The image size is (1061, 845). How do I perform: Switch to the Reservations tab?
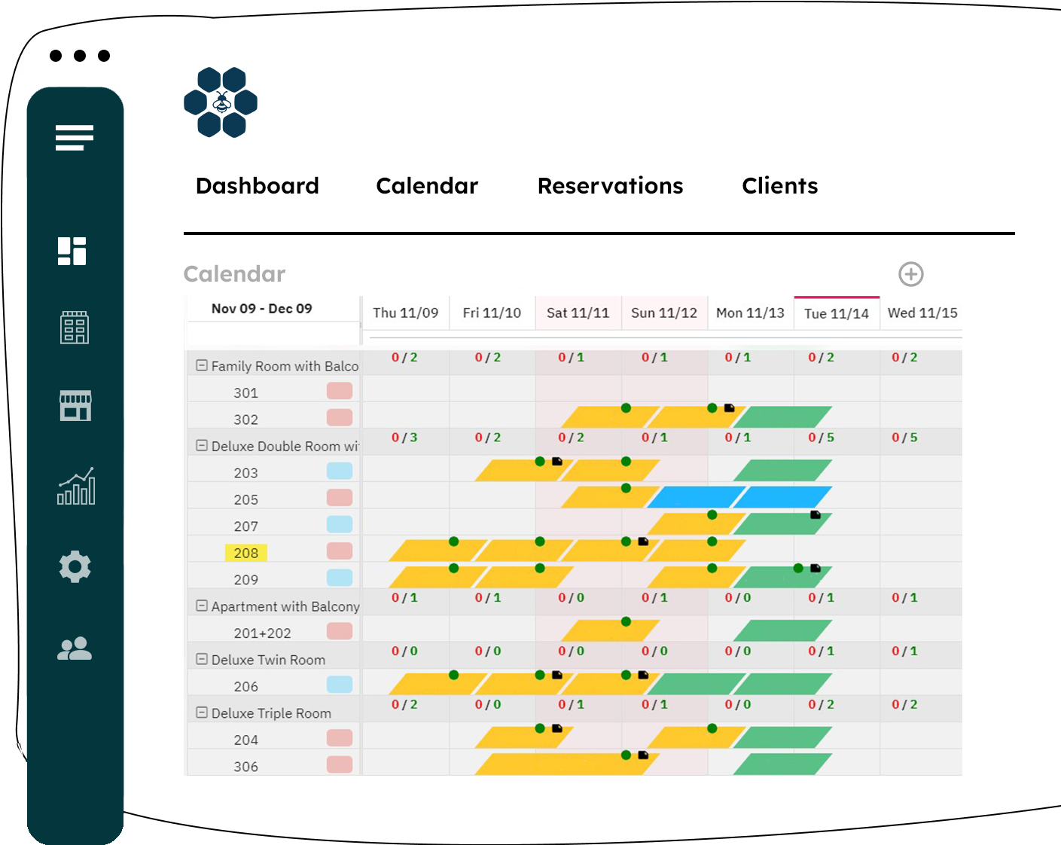(x=610, y=186)
